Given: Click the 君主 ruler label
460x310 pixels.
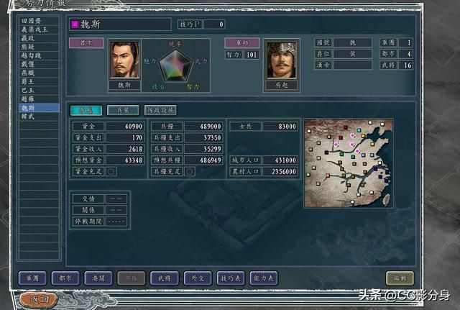Looking at the screenshot, I should point(86,43).
